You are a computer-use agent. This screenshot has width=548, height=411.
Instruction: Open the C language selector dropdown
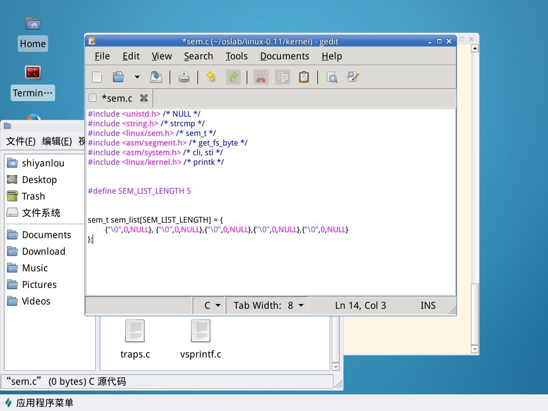(212, 306)
